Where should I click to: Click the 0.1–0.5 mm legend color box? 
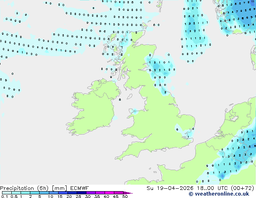7,193
